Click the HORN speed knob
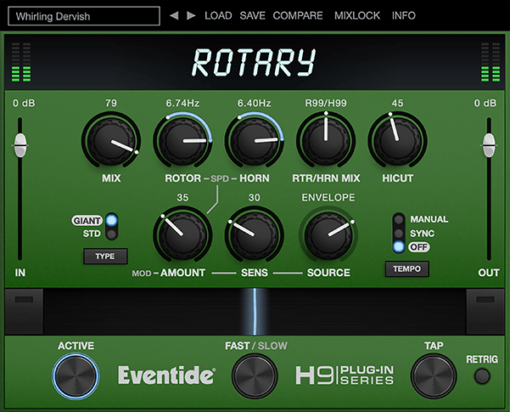This screenshot has width=510, height=412. click(x=255, y=140)
